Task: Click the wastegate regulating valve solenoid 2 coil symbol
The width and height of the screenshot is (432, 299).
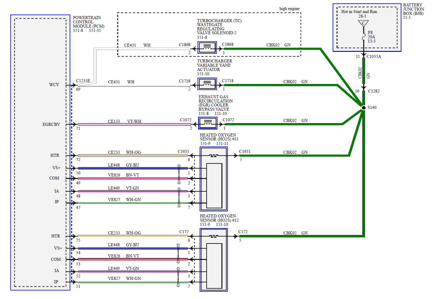Action: pos(207,48)
